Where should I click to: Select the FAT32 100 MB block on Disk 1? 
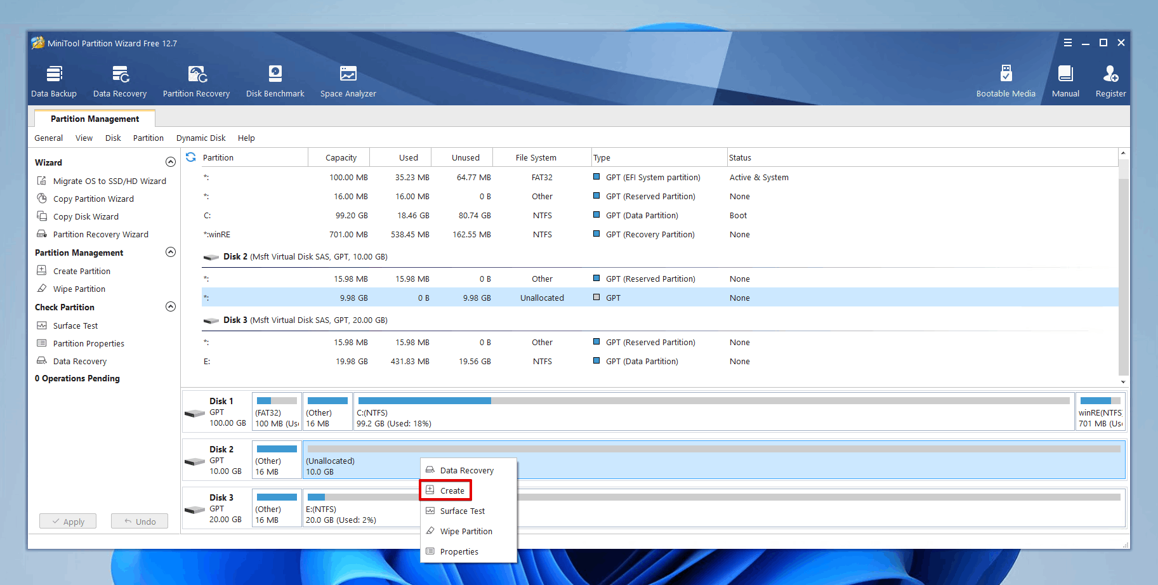pos(277,412)
